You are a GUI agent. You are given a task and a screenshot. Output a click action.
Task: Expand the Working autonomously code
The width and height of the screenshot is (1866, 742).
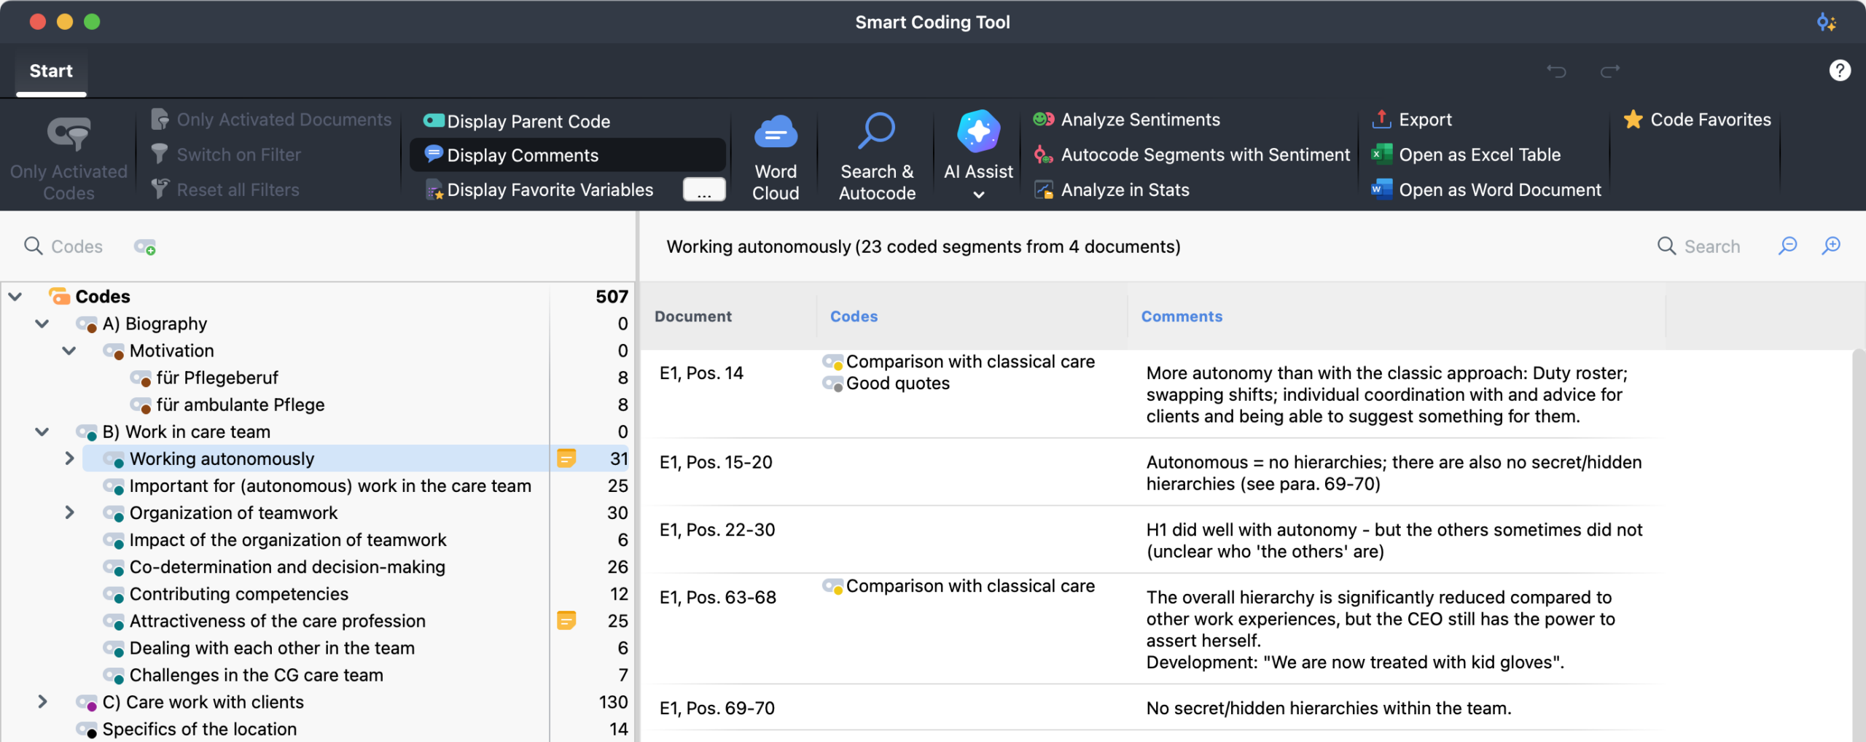point(69,458)
